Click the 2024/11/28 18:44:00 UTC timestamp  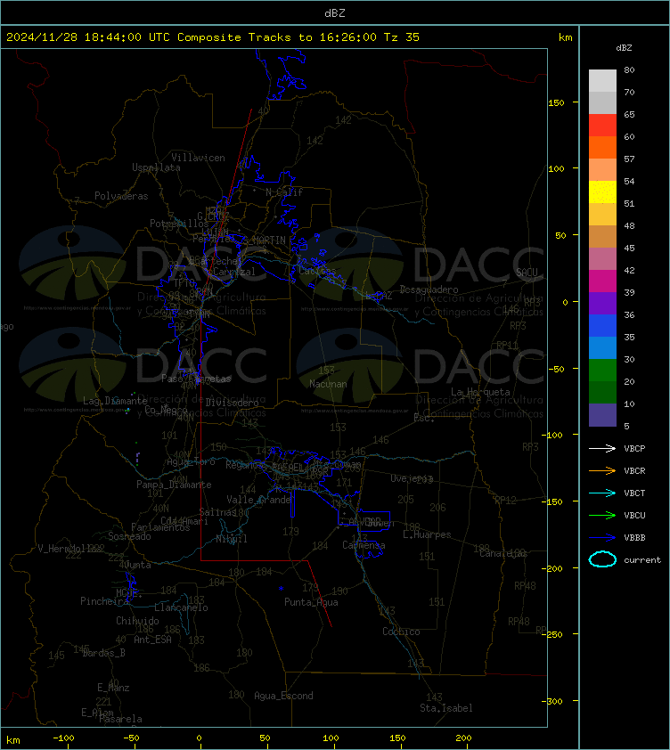[87, 37]
